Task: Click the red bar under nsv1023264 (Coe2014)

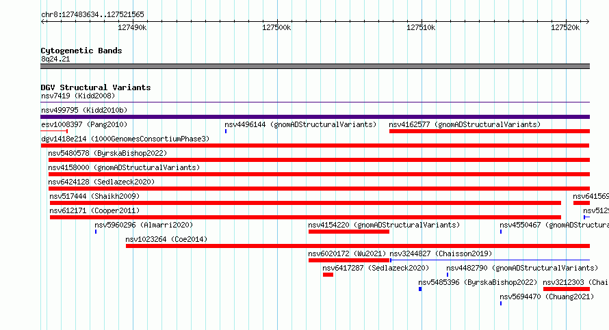Action: (358, 246)
